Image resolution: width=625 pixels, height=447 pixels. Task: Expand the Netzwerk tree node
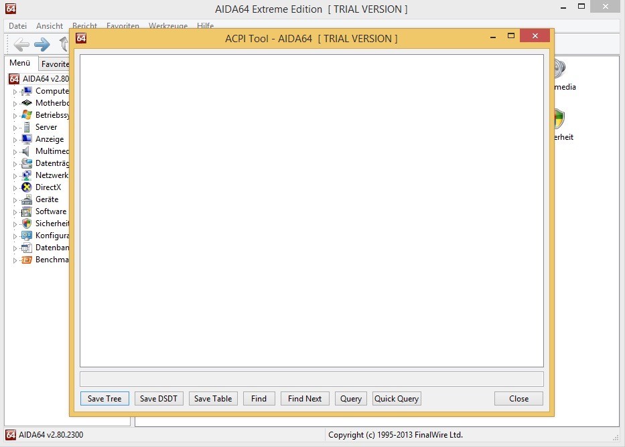click(x=15, y=175)
